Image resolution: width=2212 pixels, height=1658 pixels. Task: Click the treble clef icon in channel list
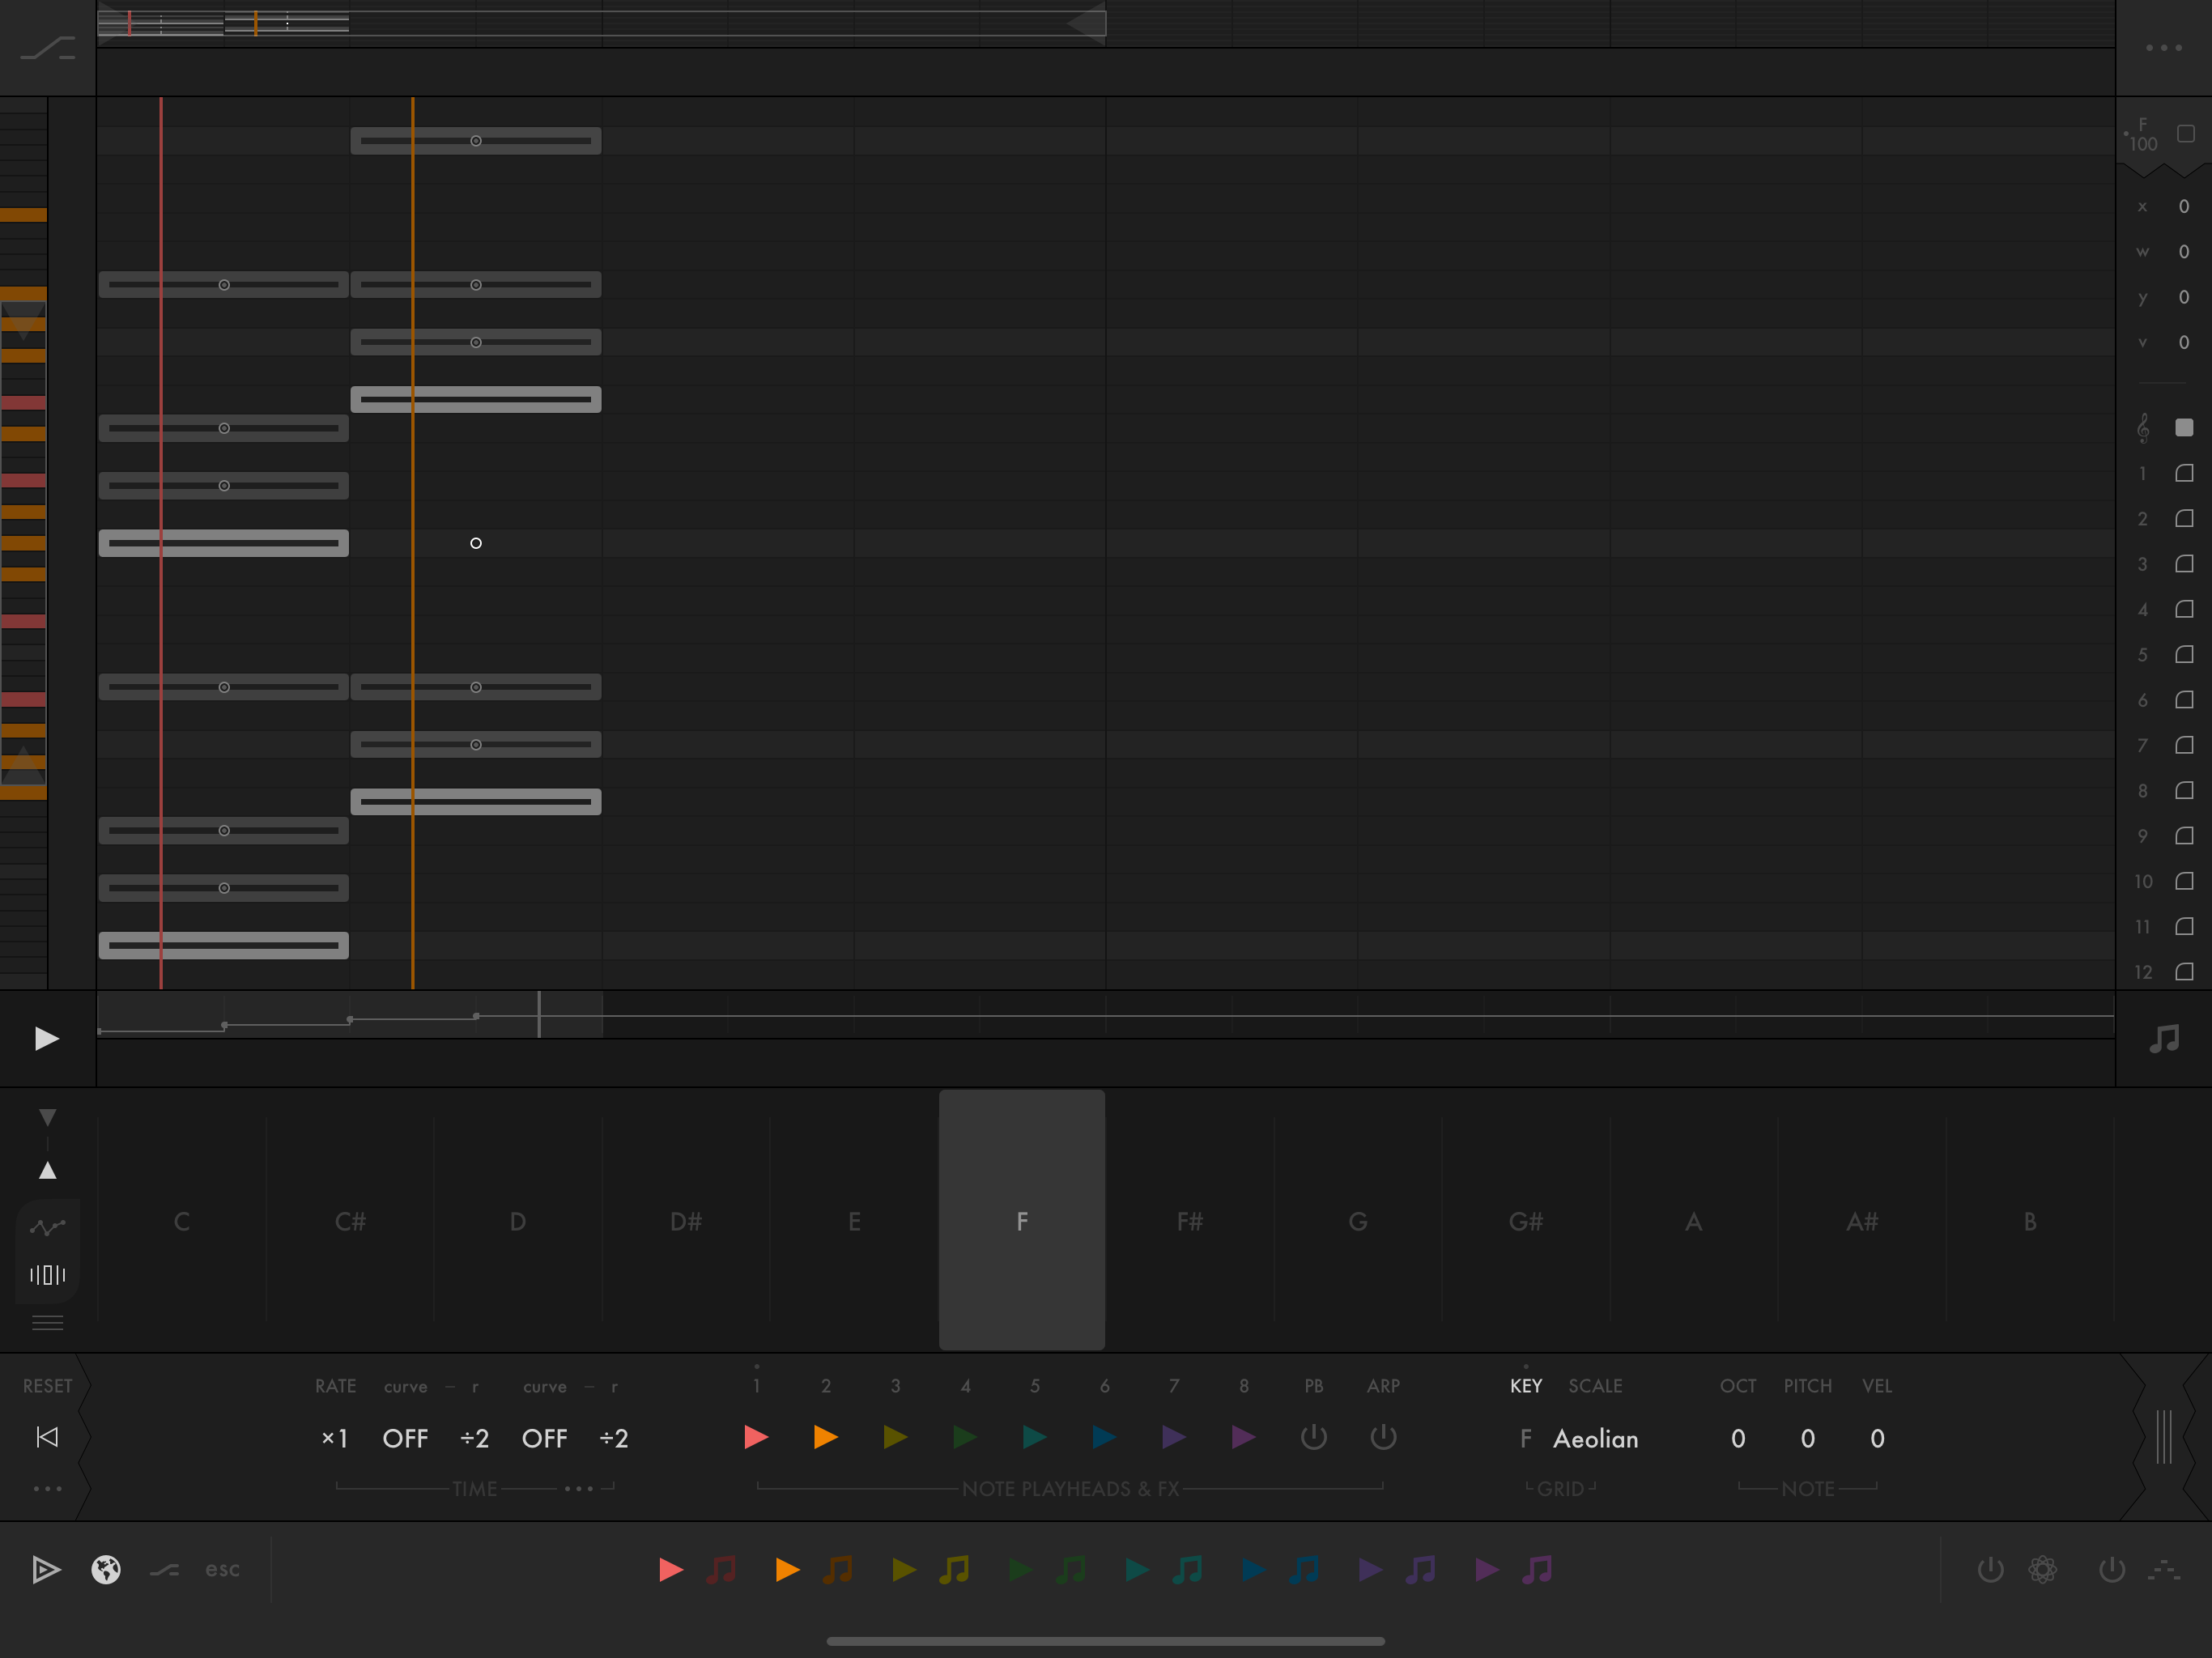tap(2143, 428)
